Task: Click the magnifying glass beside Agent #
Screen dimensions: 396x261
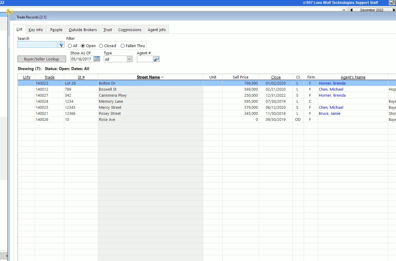Action: click(156, 59)
